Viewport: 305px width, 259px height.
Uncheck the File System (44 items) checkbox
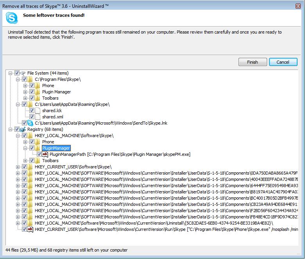coord(17,73)
